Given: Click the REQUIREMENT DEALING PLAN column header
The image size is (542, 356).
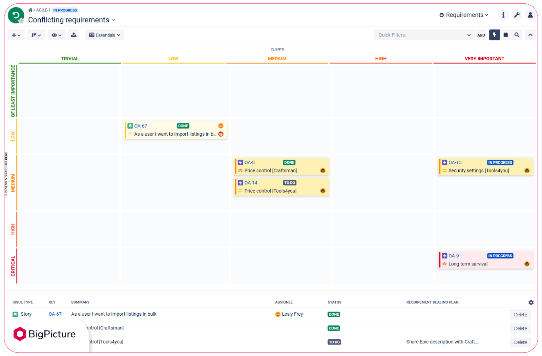Looking at the screenshot, I should coord(432,302).
